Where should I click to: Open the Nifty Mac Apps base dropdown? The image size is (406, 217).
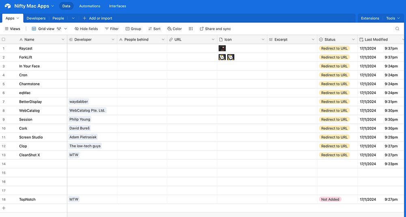tap(52, 6)
